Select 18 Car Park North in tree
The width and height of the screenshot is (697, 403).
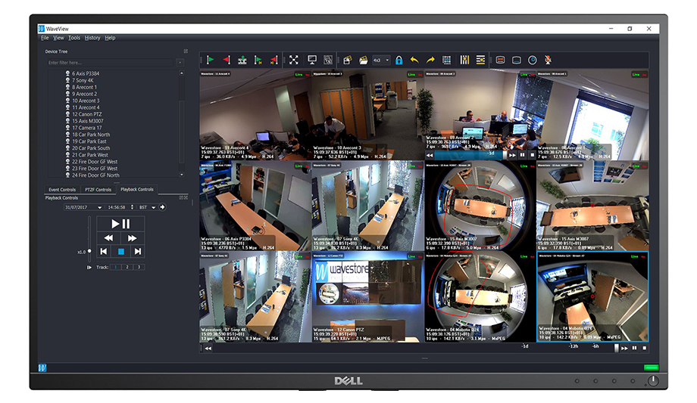coord(91,135)
